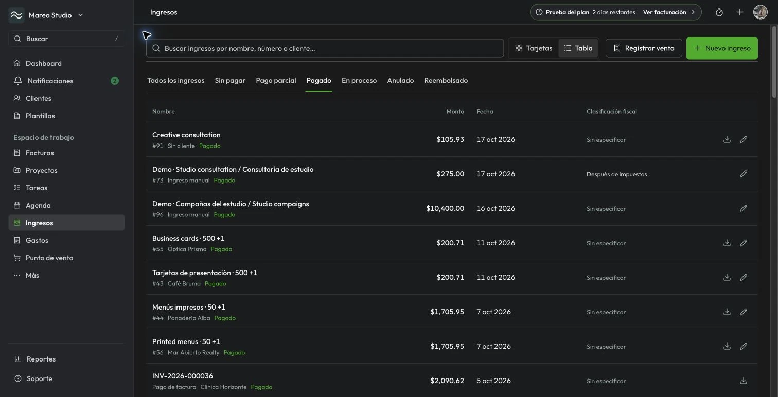Image resolution: width=778 pixels, height=397 pixels.
Task: Edit the Menús impresos entry
Action: 744,312
